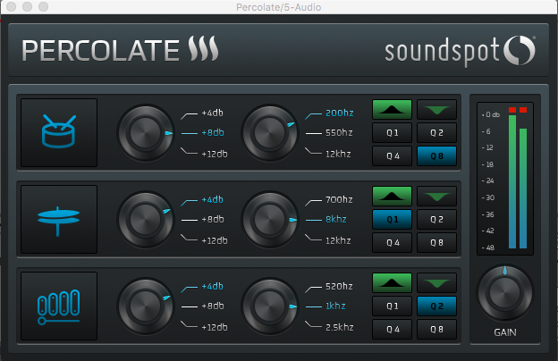The height and width of the screenshot is (361, 558).
Task: Set drum row gain to +12db
Action: tap(215, 154)
